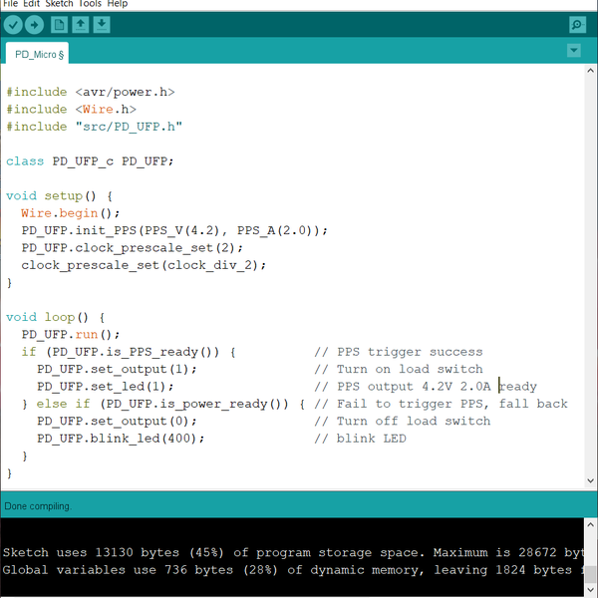Click the 'Done compiling.' status text
The width and height of the screenshot is (598, 598).
point(38,506)
